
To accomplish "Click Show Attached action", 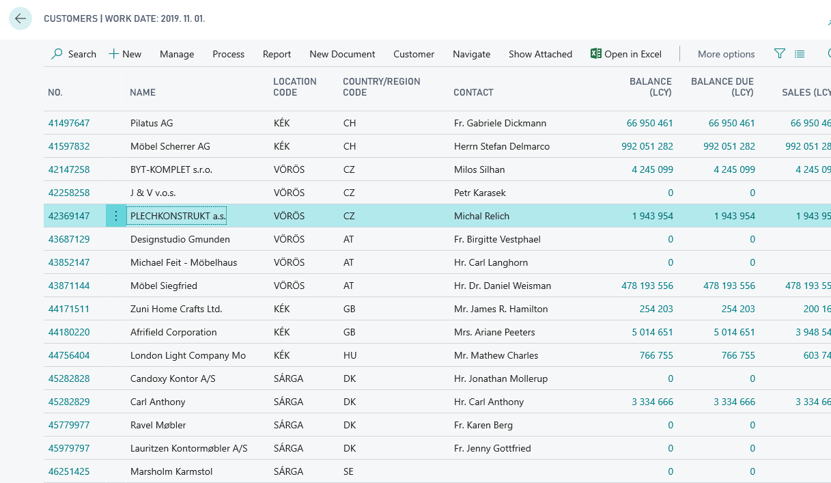I will [x=540, y=54].
